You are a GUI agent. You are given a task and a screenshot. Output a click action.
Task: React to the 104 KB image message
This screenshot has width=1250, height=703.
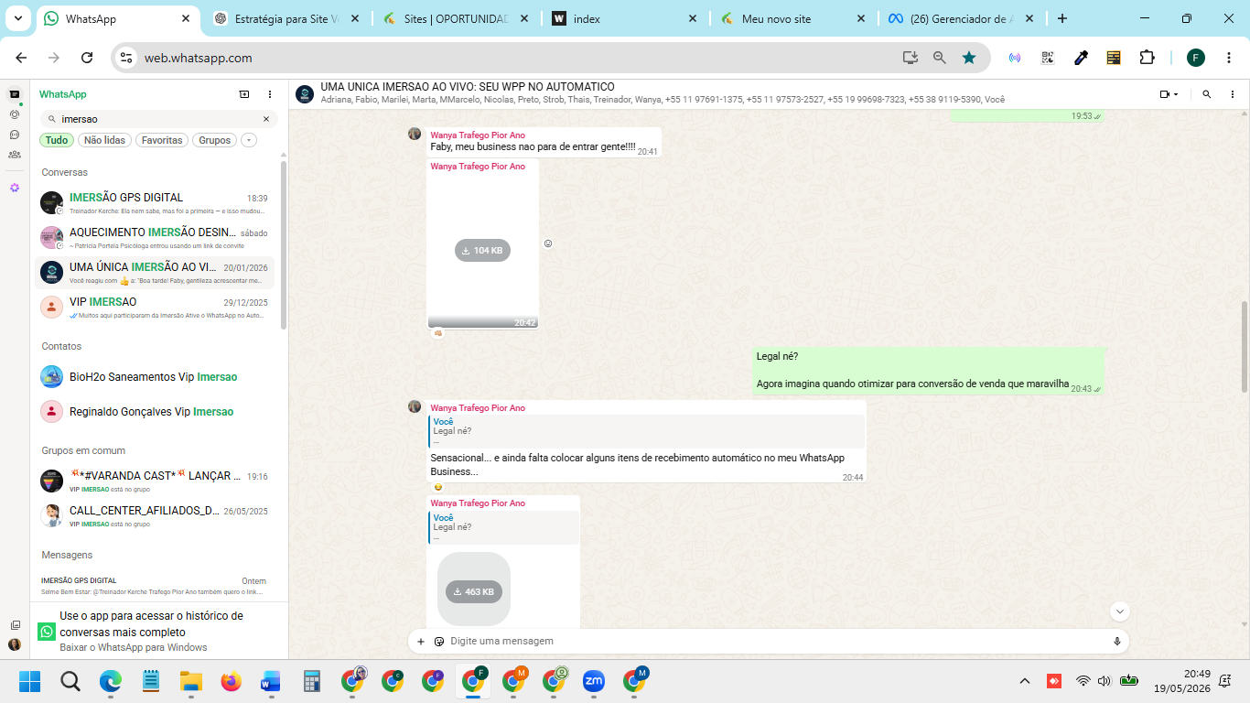(548, 243)
